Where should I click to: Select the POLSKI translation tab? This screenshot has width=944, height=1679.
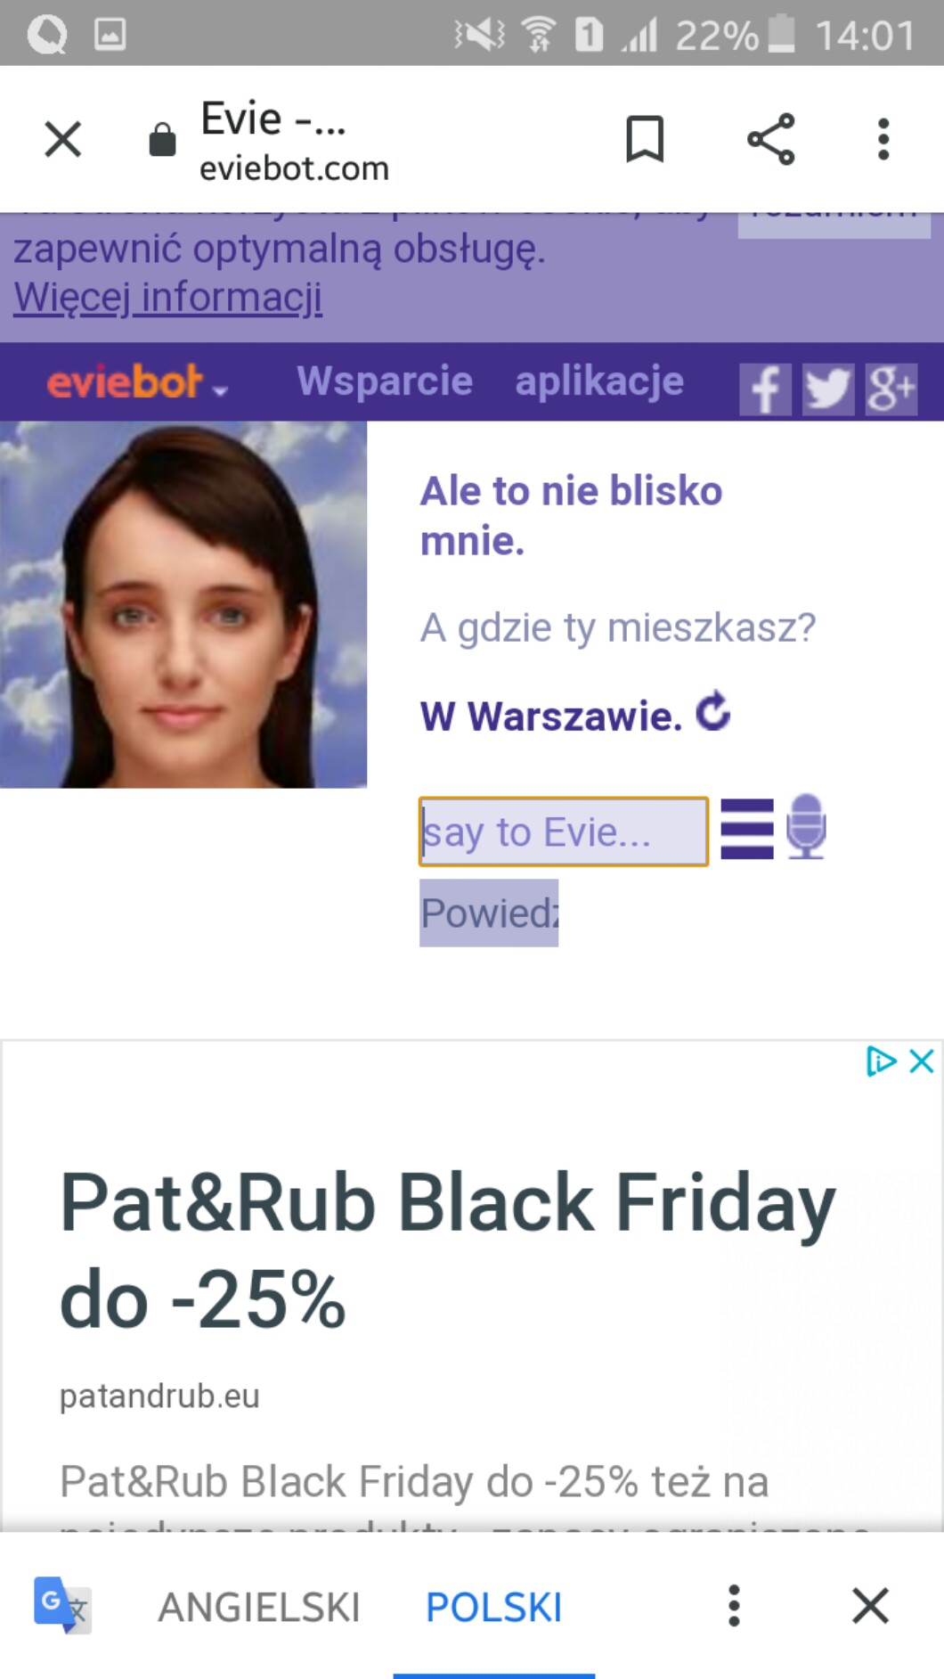click(494, 1608)
